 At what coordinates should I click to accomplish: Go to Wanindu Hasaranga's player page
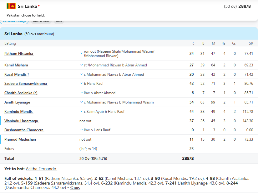(x=21, y=121)
